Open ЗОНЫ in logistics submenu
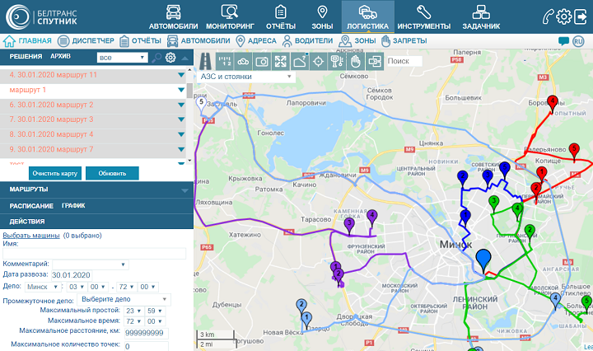 pos(357,41)
